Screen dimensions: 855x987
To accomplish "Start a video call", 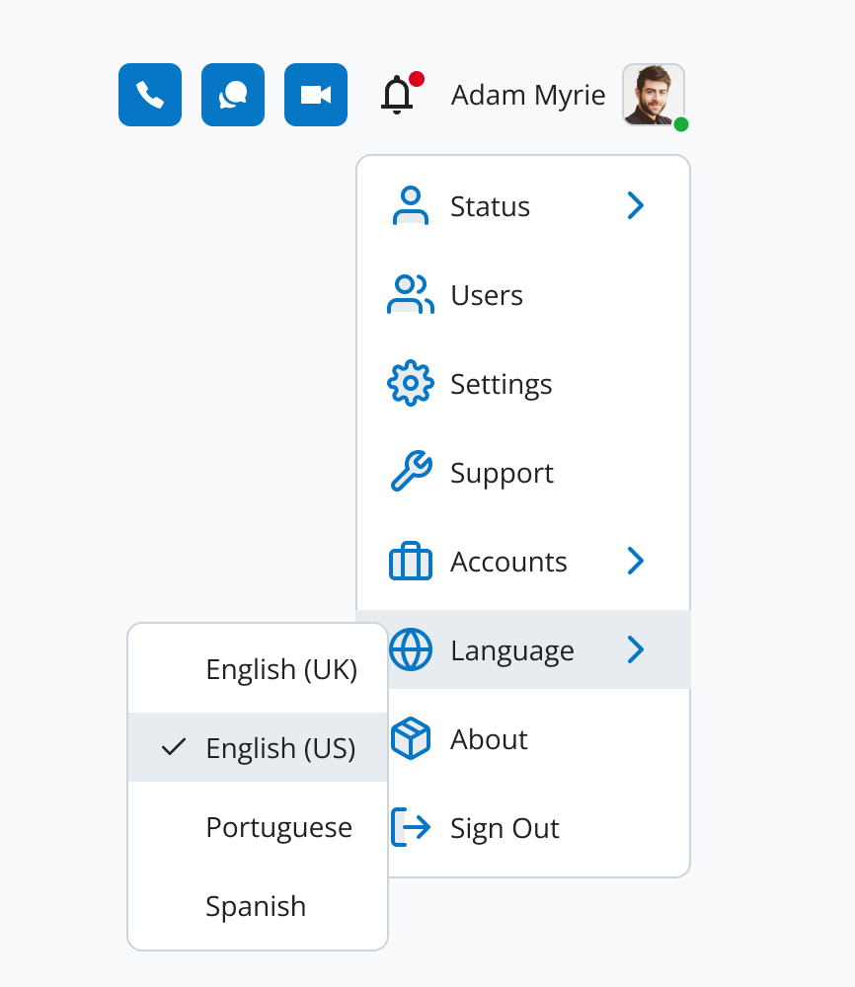I will click(x=316, y=95).
